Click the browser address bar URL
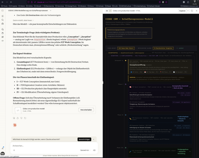The height and width of the screenshot is (158, 199). 59,2
